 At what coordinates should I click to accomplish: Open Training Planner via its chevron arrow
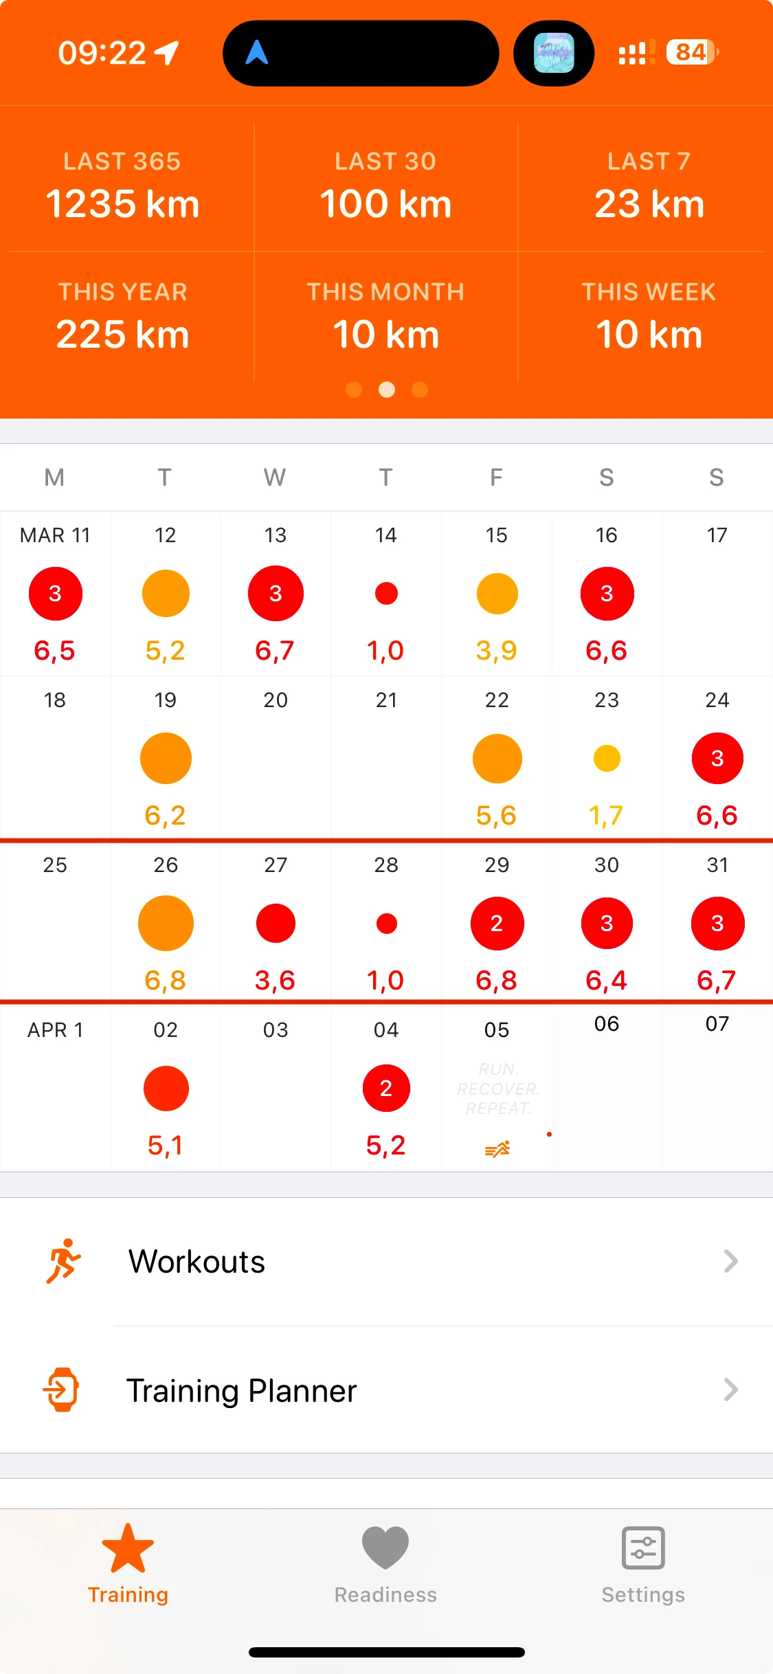(730, 1390)
